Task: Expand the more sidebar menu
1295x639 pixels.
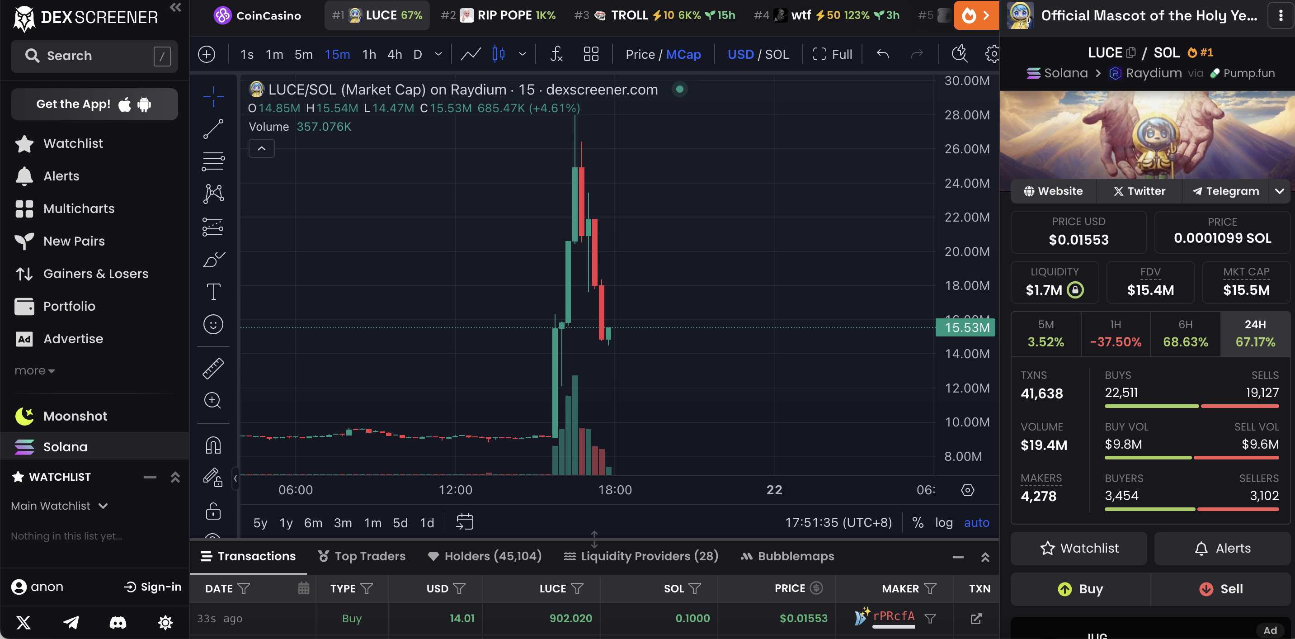Action: click(x=35, y=370)
